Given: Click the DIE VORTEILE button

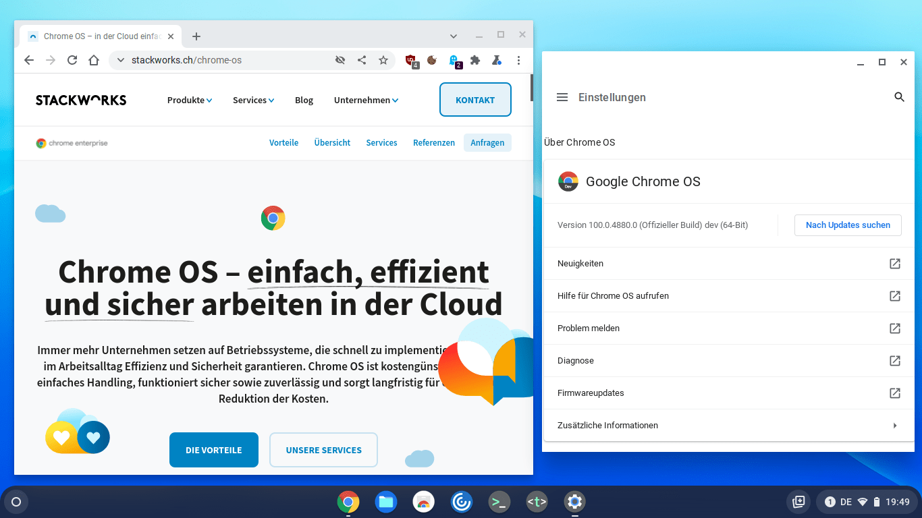Looking at the screenshot, I should click(x=214, y=450).
